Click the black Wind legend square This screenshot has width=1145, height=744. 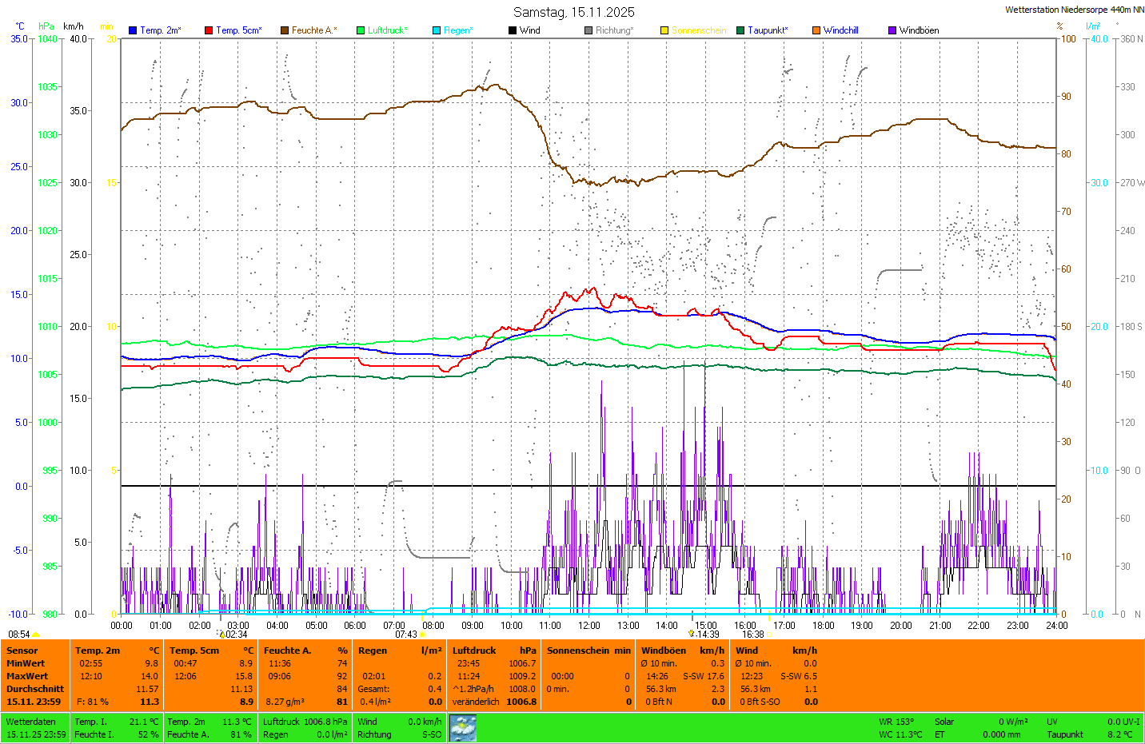click(x=513, y=30)
